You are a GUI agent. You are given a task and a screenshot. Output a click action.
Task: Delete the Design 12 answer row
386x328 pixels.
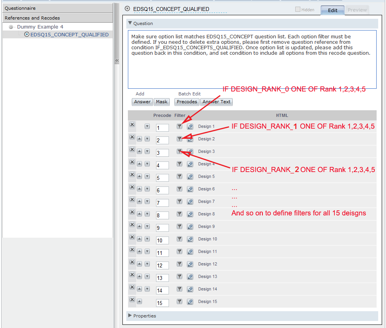132,262
